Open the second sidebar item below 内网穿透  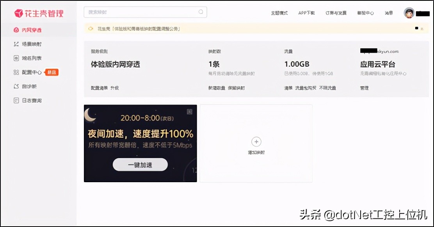click(30, 44)
